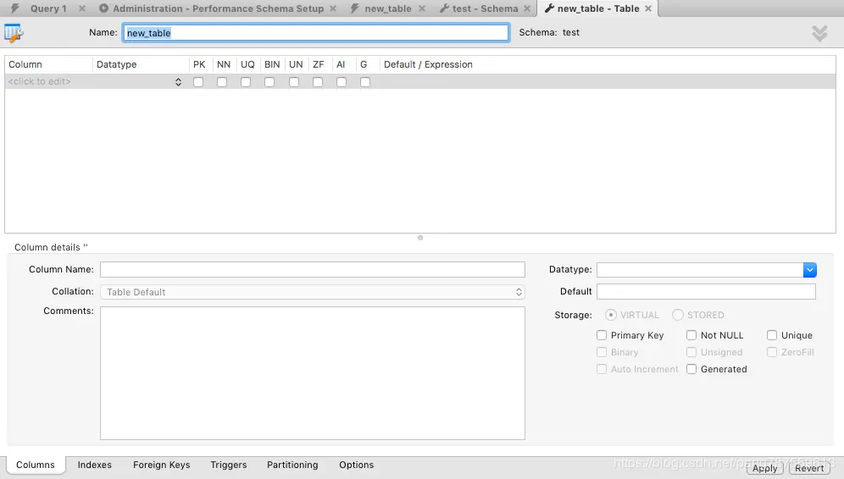This screenshot has height=479, width=844.
Task: Open the datatype stepper in column row
Action: 178,82
